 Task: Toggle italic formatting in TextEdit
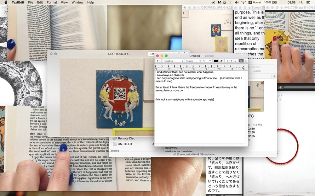coord(231,61)
